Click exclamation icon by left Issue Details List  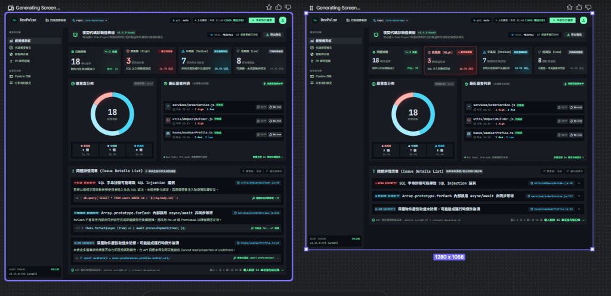point(73,171)
